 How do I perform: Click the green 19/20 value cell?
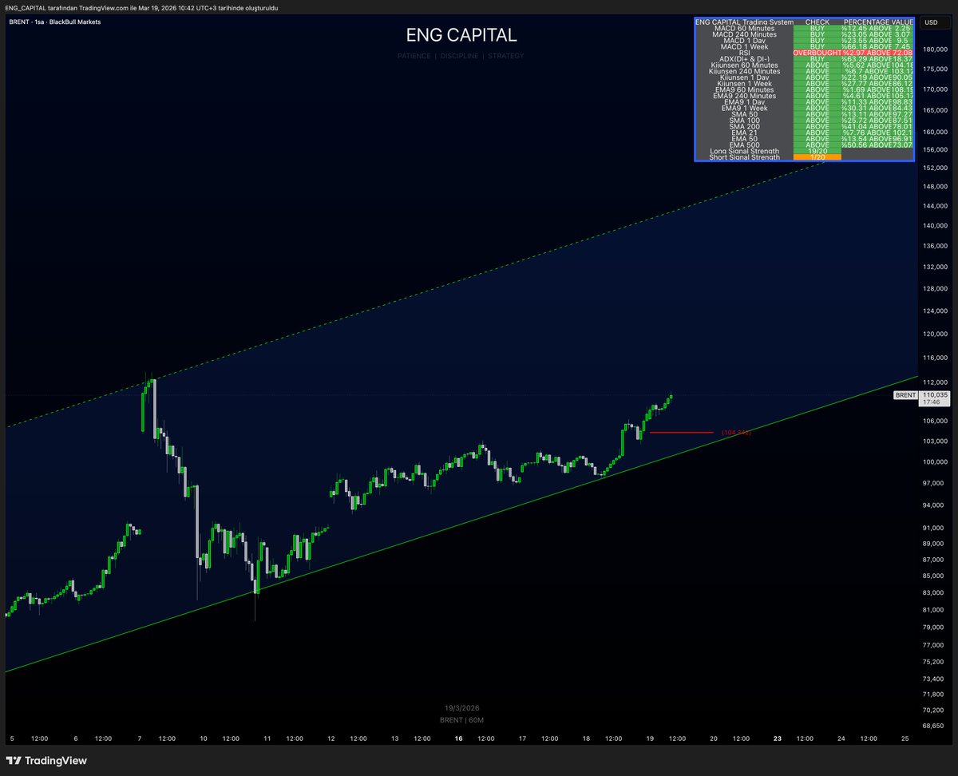(817, 151)
